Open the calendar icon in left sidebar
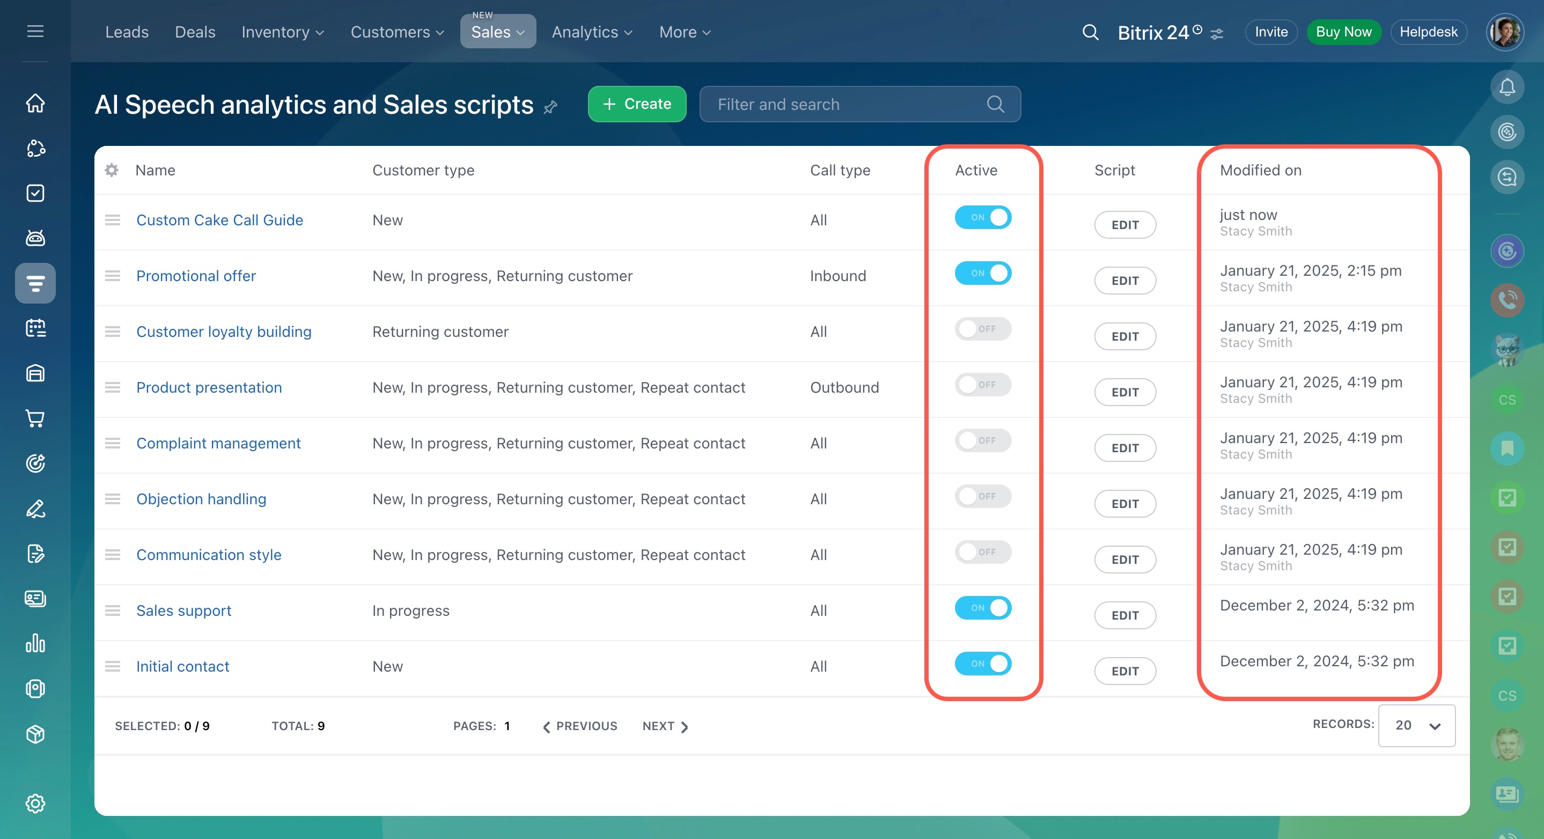This screenshot has width=1544, height=839. [x=35, y=328]
